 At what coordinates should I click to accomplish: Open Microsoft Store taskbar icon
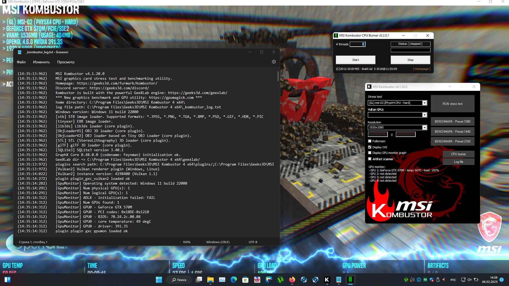click(245, 280)
